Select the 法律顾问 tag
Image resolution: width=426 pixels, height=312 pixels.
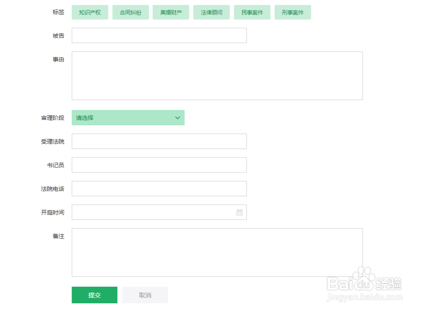click(211, 12)
